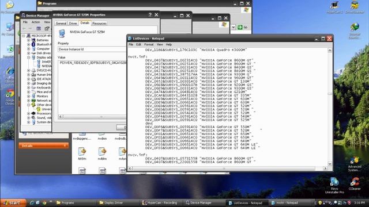Select the PCI\VEN_10DE value entry

click(93, 63)
